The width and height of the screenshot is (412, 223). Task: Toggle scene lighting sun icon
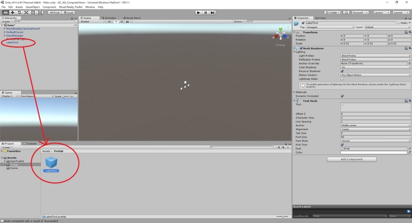coord(116,22)
